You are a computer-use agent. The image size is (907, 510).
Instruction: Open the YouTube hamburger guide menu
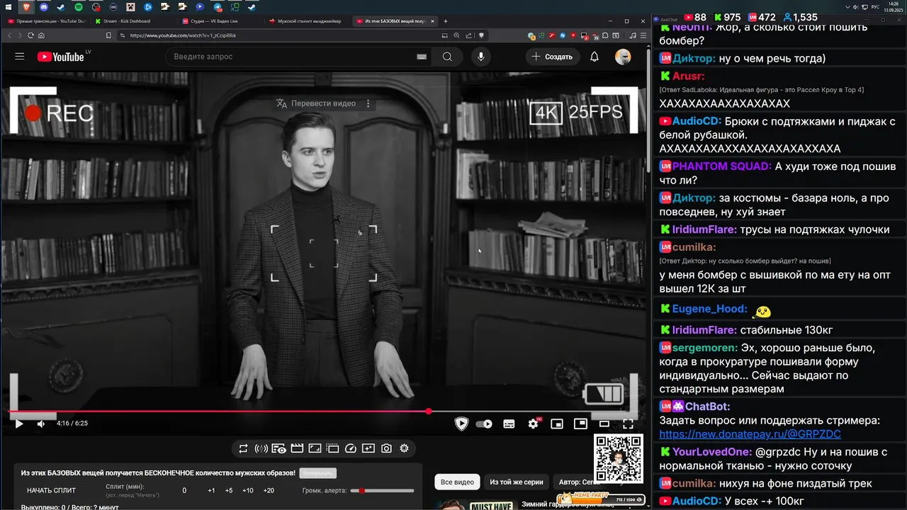[20, 57]
